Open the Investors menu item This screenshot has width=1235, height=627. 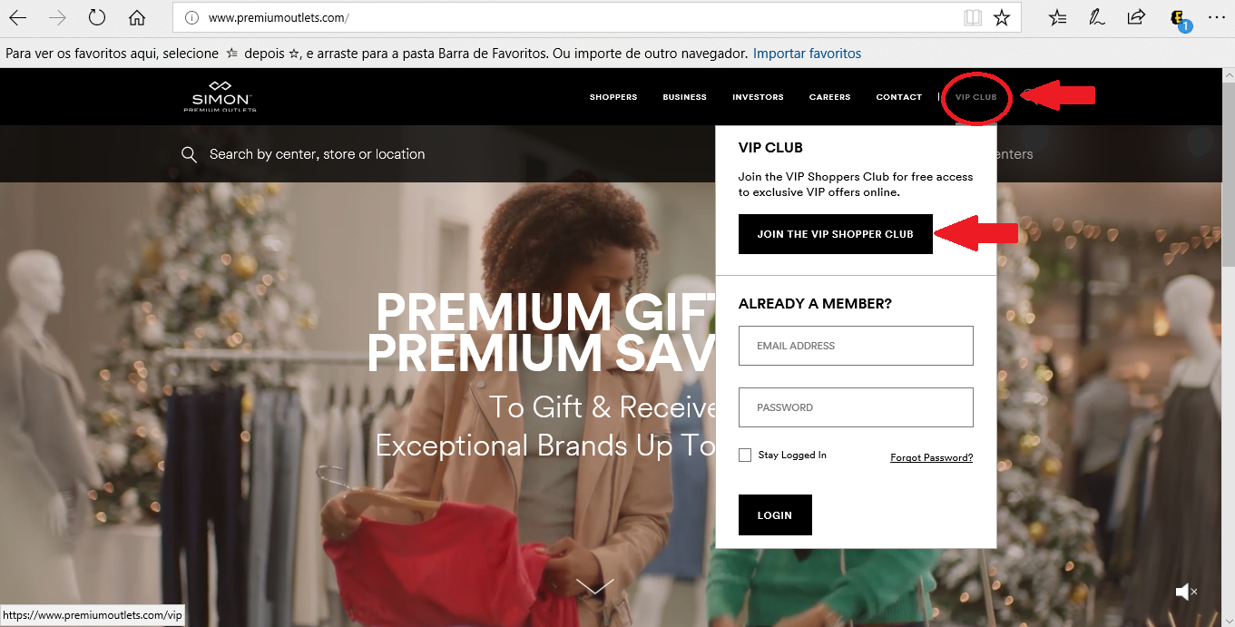tap(758, 97)
